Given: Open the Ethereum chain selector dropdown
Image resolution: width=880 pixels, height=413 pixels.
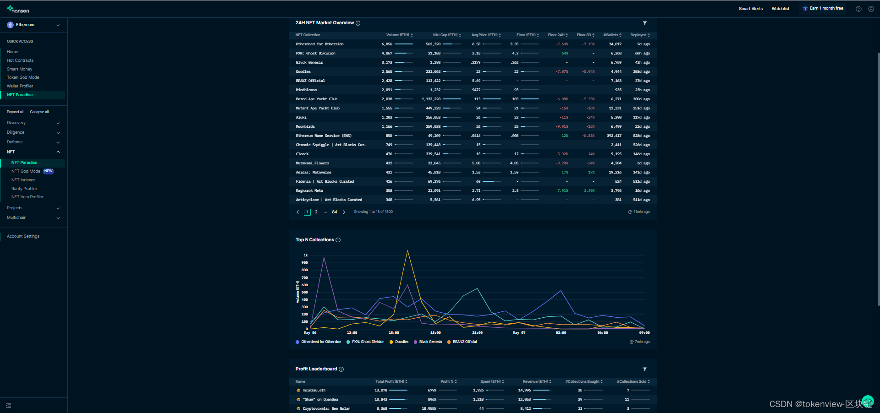Looking at the screenshot, I should coord(33,25).
